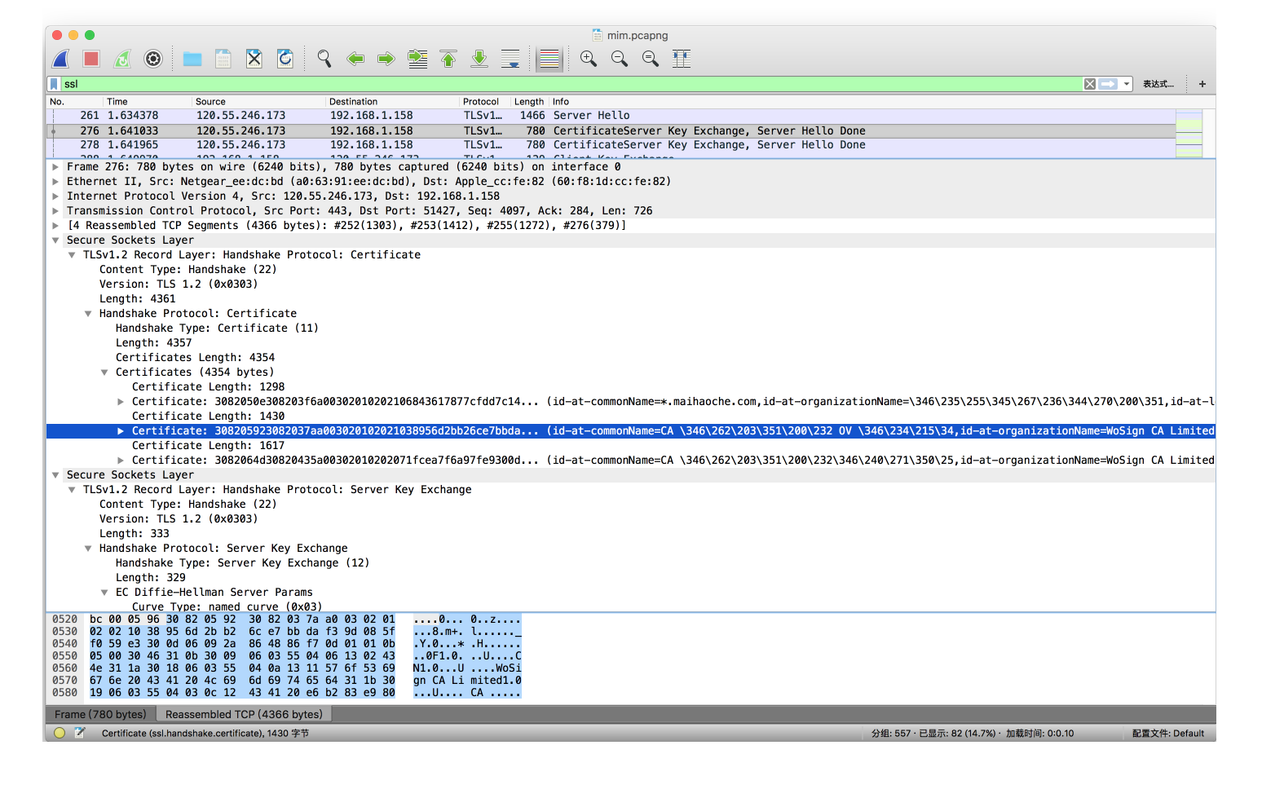Click the 表达式 expression button

[x=1158, y=84]
